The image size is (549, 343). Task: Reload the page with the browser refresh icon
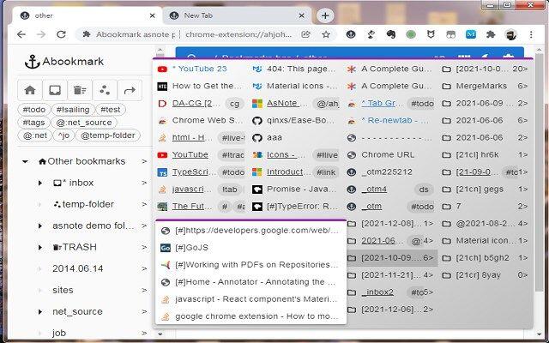point(62,34)
